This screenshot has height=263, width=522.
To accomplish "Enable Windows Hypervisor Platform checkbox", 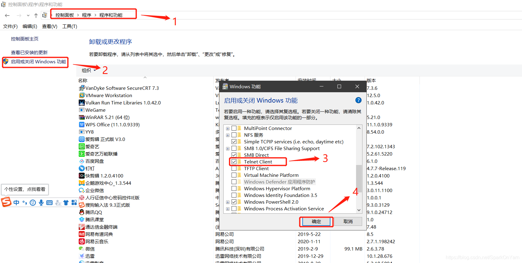I will point(234,189).
